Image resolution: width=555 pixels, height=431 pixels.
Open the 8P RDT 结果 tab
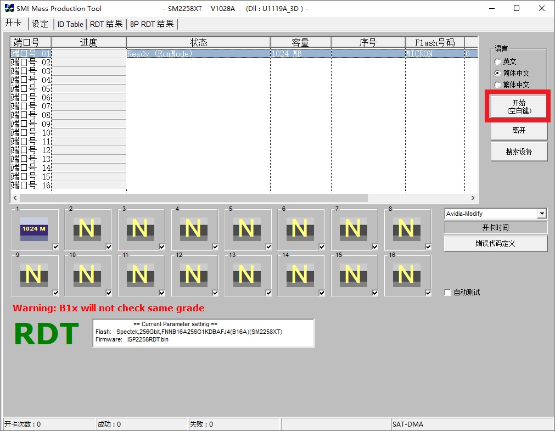pos(152,24)
